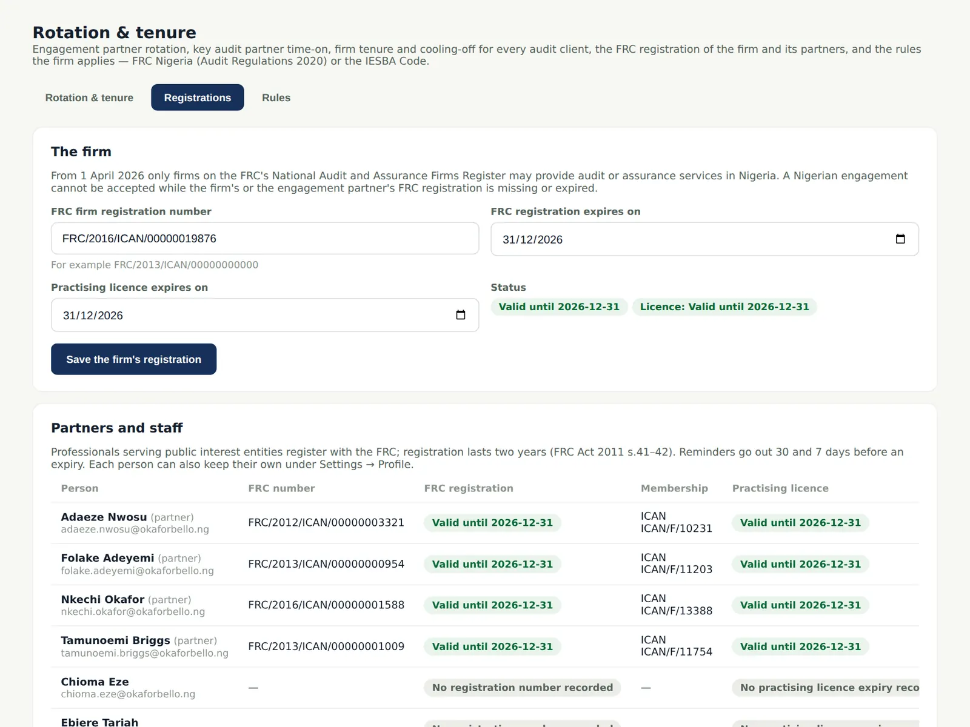Viewport: 970px width, 727px height.
Task: Click Tamunoemi Briggs' FRC registration valid badge
Action: [x=492, y=646]
